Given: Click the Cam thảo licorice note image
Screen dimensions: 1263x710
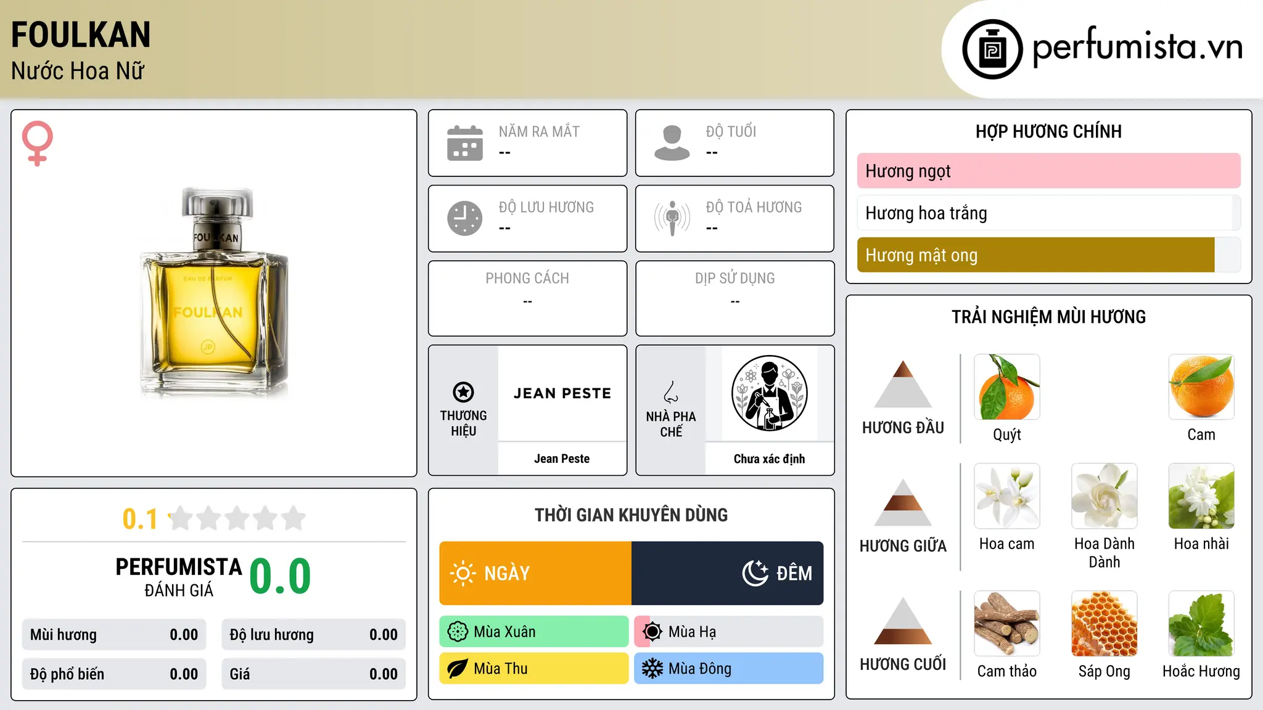Looking at the screenshot, I should (1007, 624).
